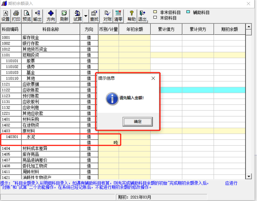257x201 pixels.
Task: Click the 年初余额 column header
Action: 135,29
